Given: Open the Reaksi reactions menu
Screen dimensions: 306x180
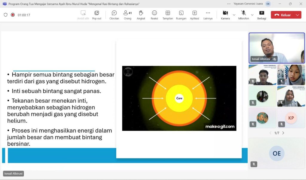Looking at the screenshot, I should pos(154,15).
